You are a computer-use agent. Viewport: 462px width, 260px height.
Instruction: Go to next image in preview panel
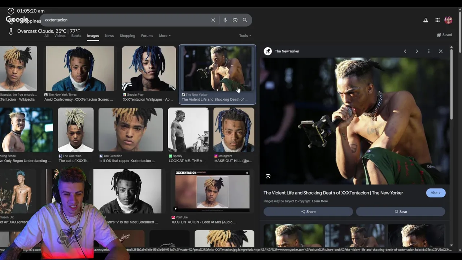[x=417, y=51]
